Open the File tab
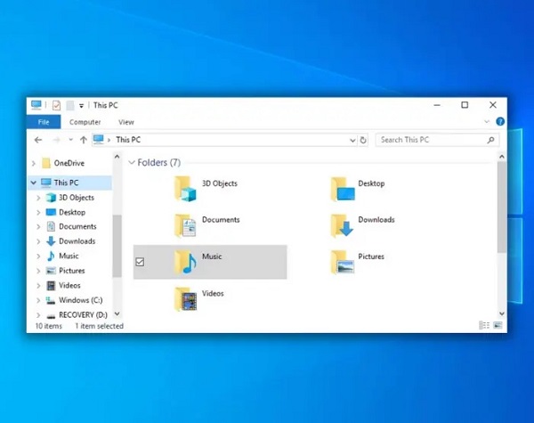This screenshot has width=534, height=423. coord(44,122)
